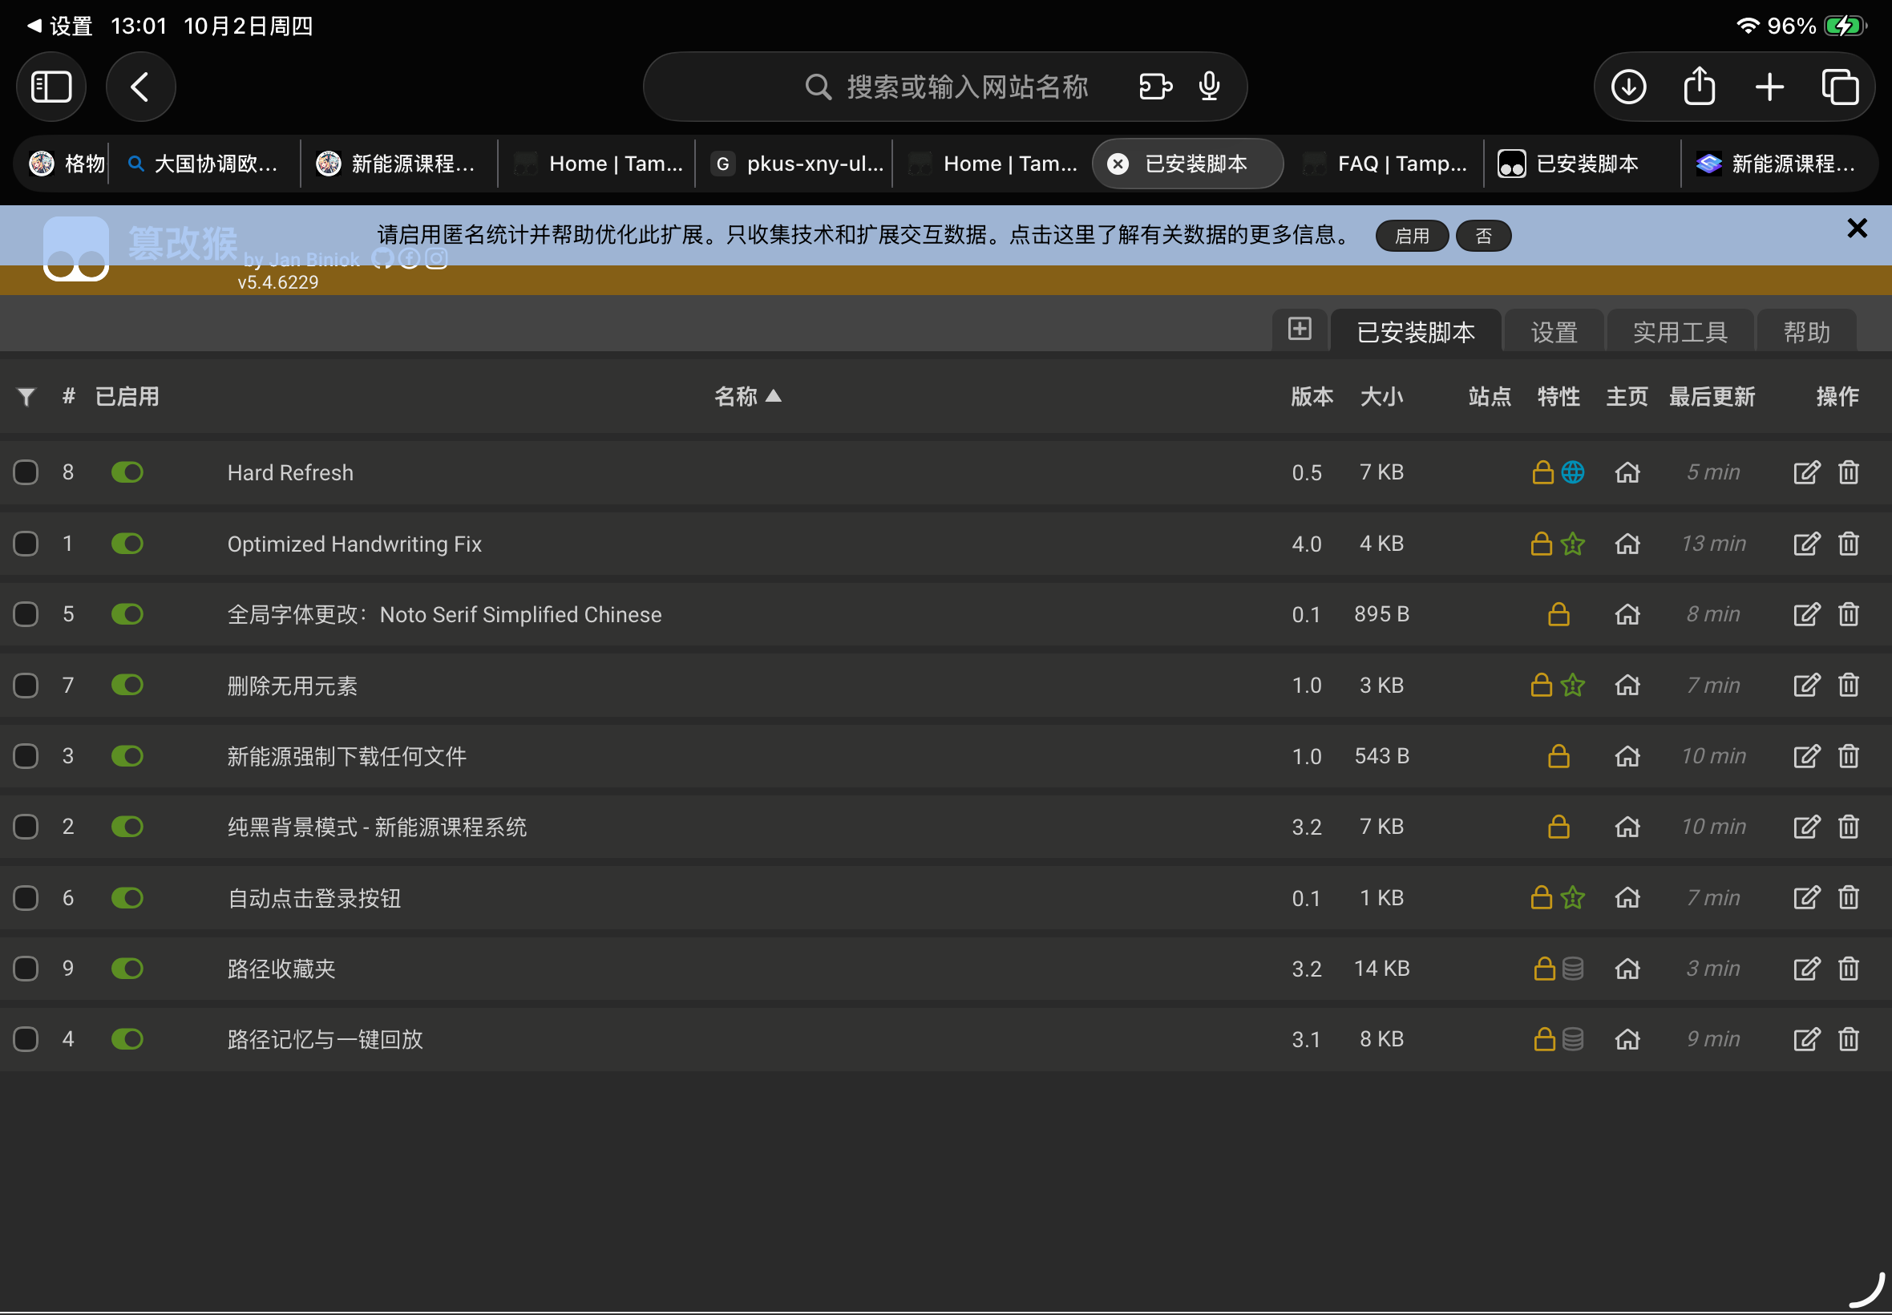Disable the Hard Refresh script toggle

pos(127,472)
